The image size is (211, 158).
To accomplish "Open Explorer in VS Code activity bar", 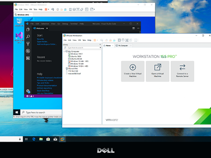I will tap(28, 29).
